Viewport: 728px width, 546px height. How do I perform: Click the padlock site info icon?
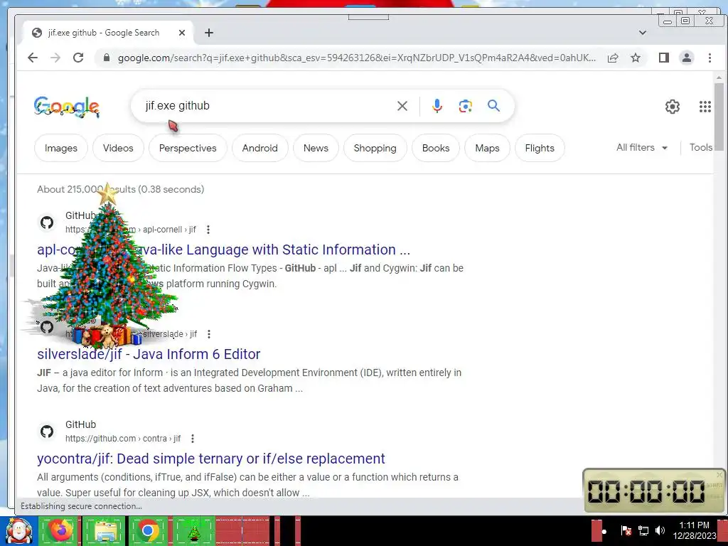(x=107, y=58)
